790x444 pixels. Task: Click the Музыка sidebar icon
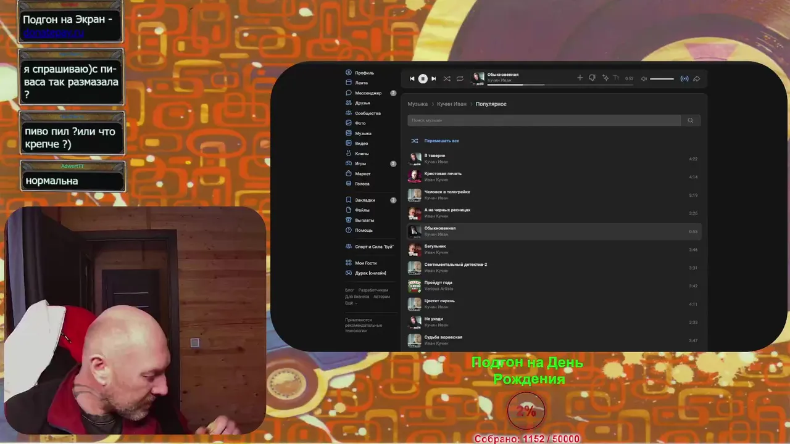click(349, 133)
